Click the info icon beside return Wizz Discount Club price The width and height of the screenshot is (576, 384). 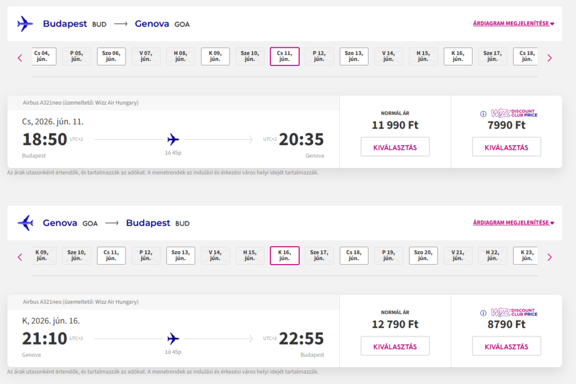(x=483, y=313)
